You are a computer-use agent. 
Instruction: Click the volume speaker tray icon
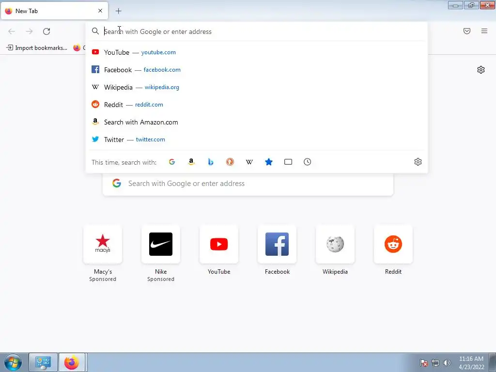447,363
